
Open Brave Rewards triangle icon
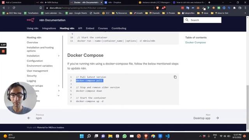(163, 8)
